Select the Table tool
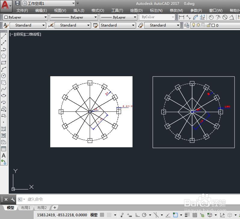This screenshot has width=240, height=219. [4, 149]
